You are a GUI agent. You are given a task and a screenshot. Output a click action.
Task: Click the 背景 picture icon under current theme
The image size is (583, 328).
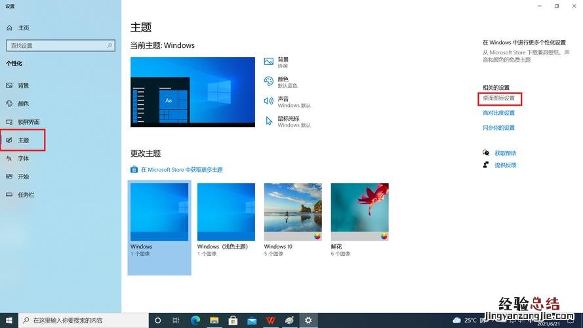pos(269,62)
